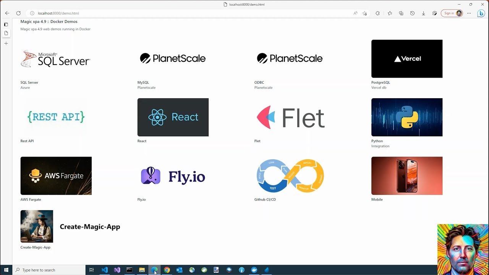489x275 pixels.
Task: Click the Create-Magic-App caption below the image
Action: [x=36, y=247]
